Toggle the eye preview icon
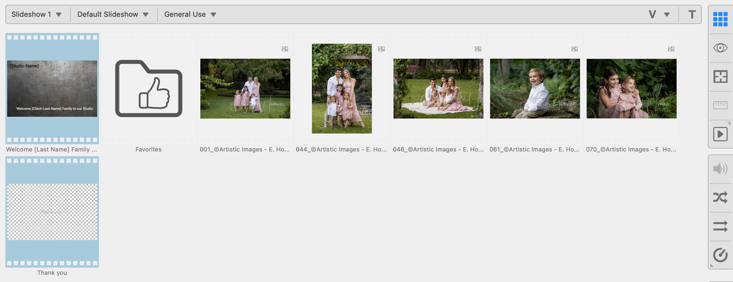Image resolution: width=733 pixels, height=282 pixels. click(x=720, y=48)
